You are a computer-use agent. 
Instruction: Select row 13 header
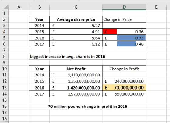click(x=4, y=88)
